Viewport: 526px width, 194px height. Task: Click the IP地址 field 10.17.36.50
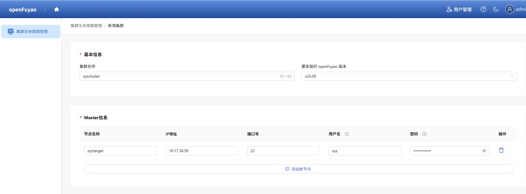point(202,151)
